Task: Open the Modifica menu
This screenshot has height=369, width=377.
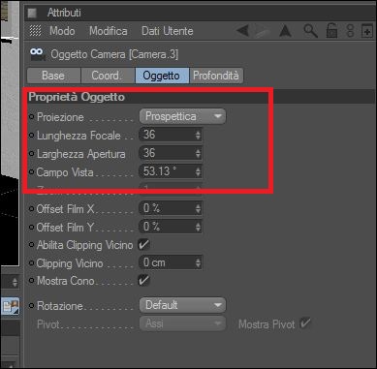Action: (109, 31)
